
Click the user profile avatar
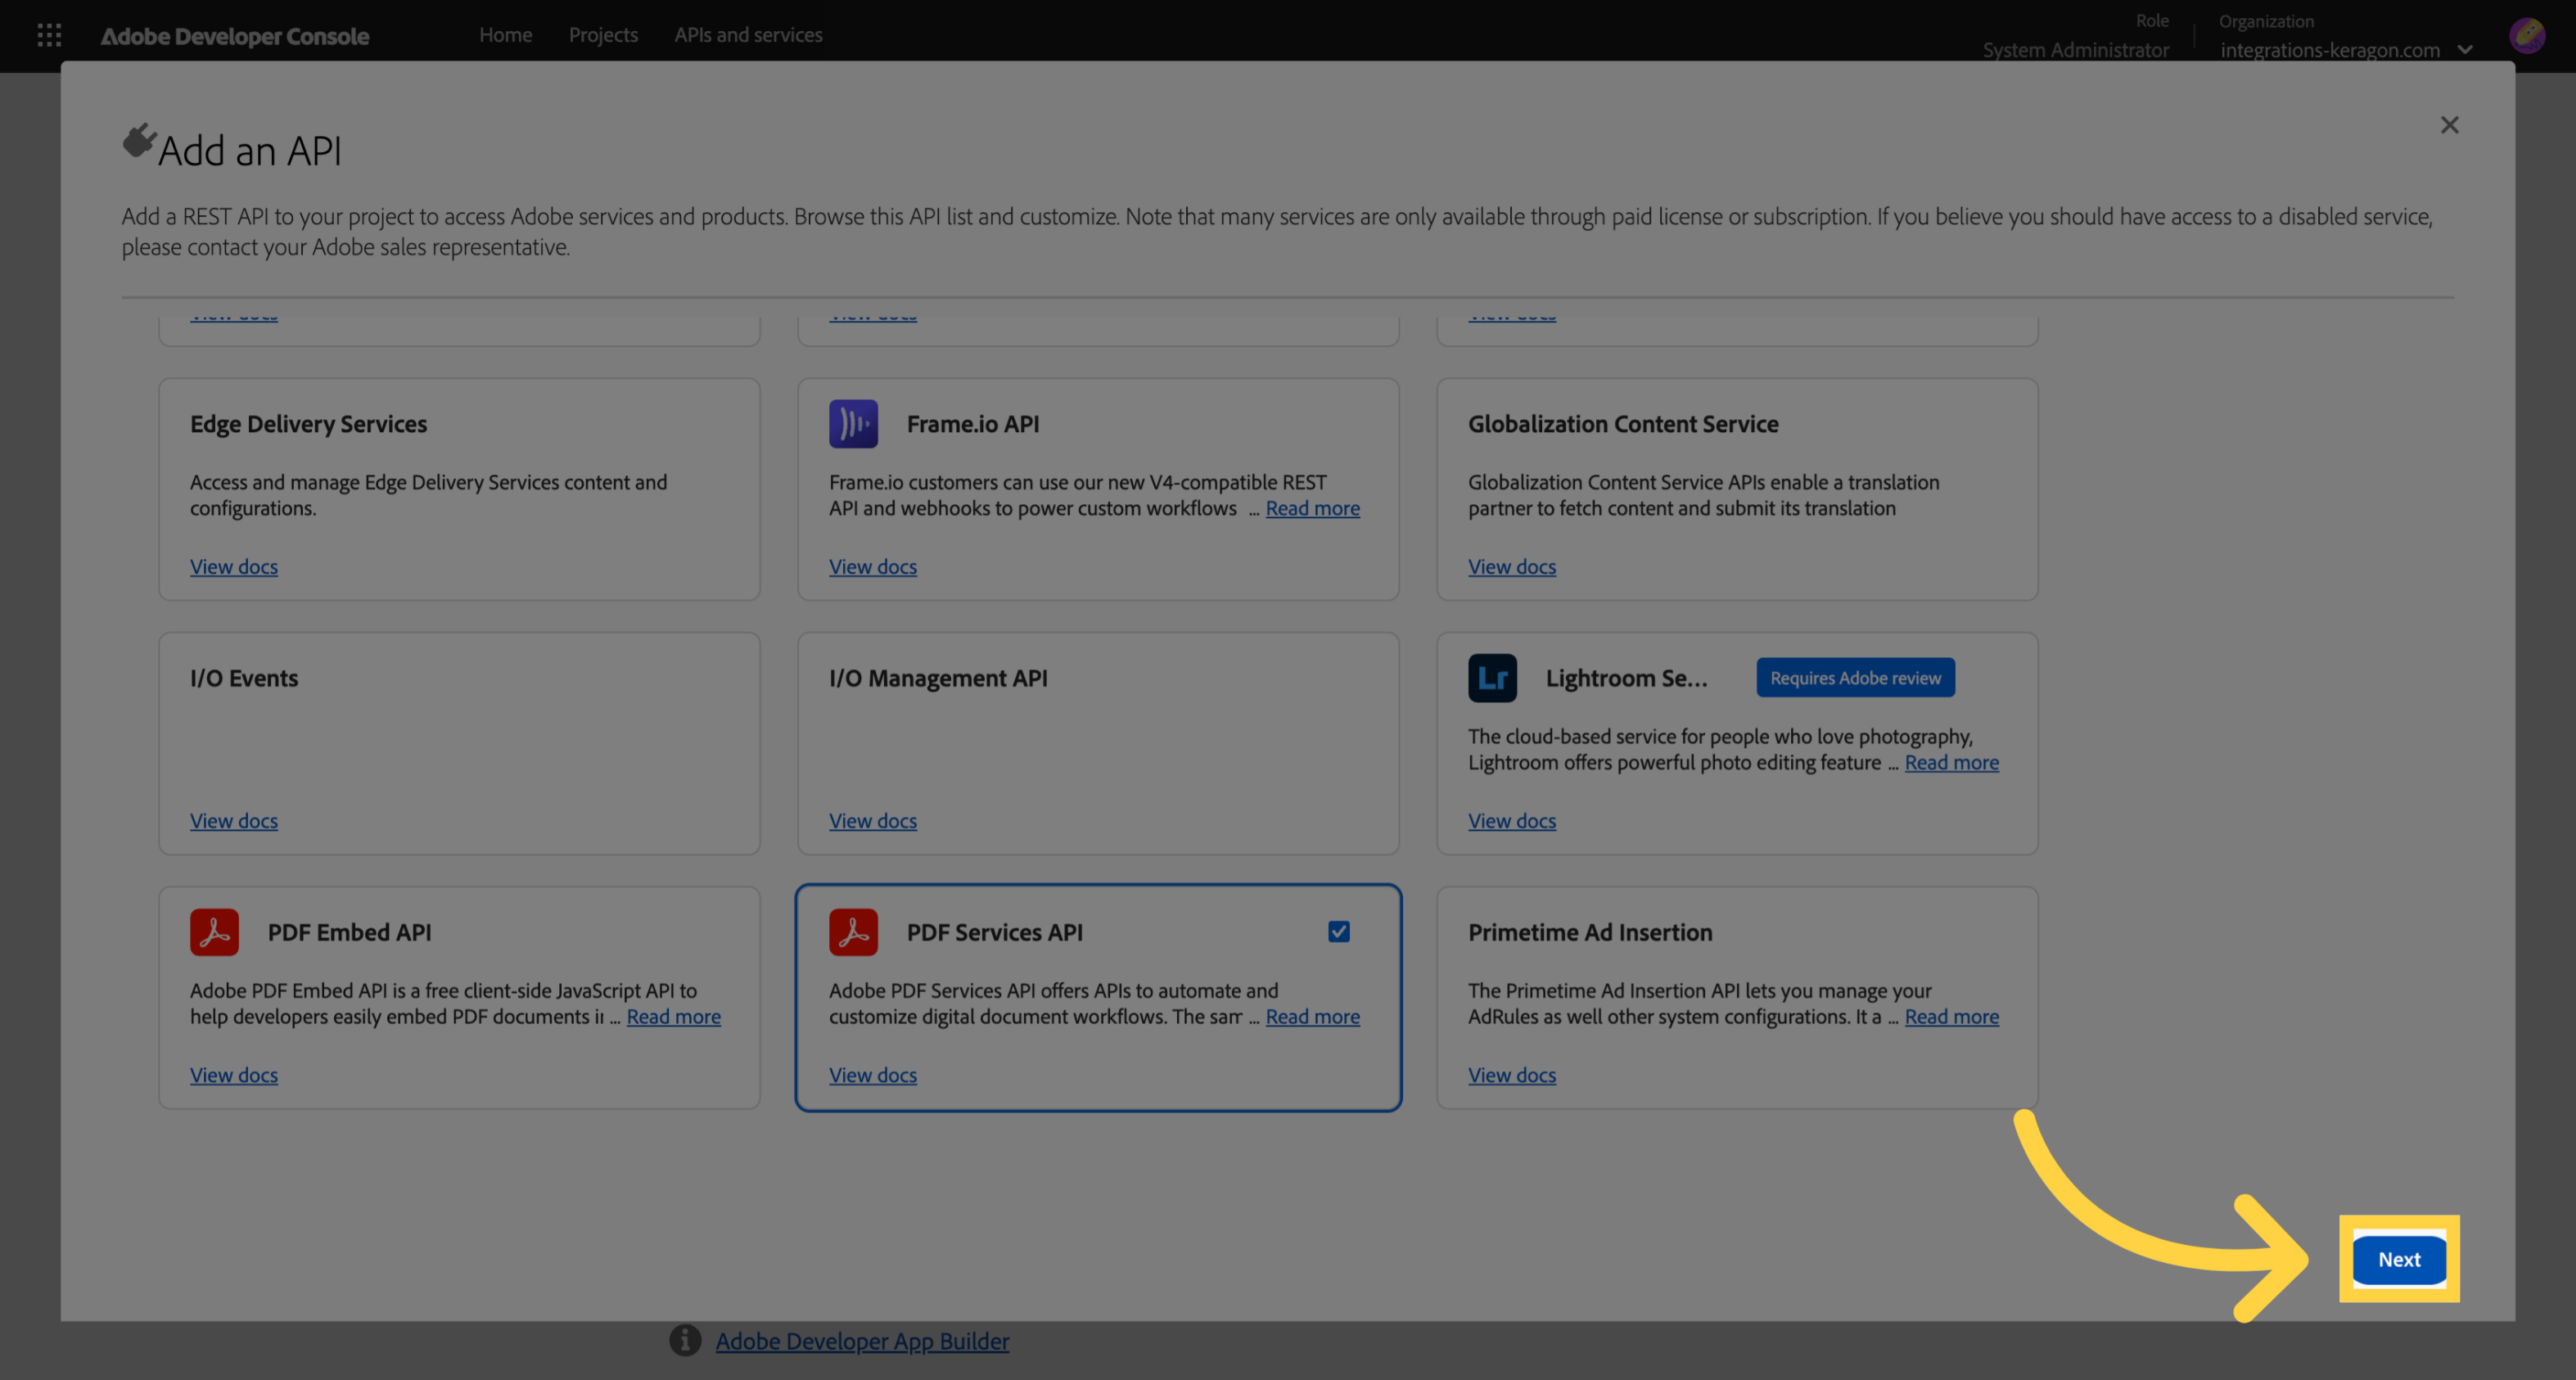(2527, 36)
